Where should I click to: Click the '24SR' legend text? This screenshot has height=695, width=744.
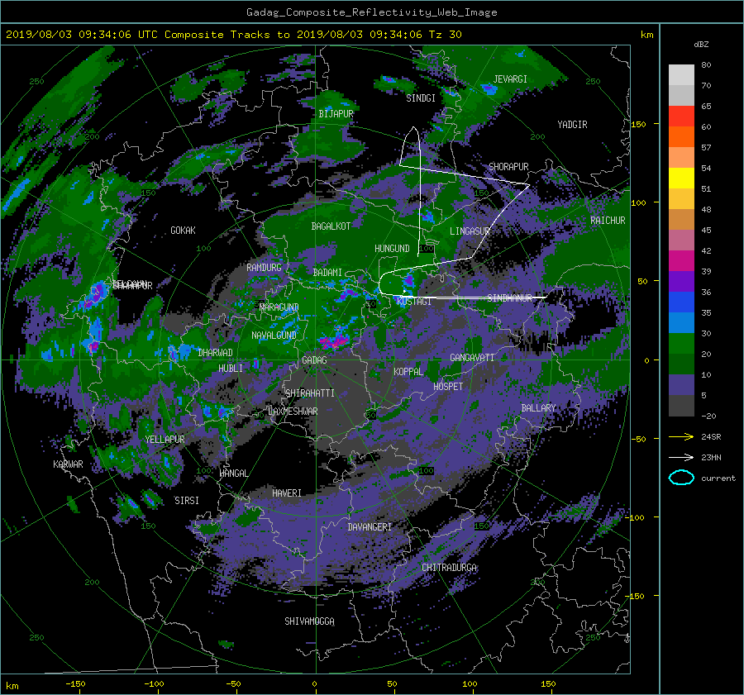(711, 436)
